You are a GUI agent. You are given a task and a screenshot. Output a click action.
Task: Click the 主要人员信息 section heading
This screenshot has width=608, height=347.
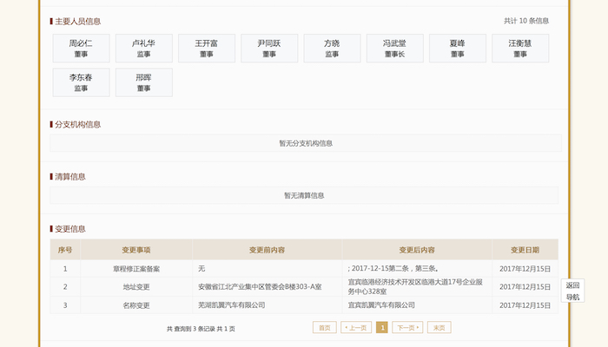[78, 22]
